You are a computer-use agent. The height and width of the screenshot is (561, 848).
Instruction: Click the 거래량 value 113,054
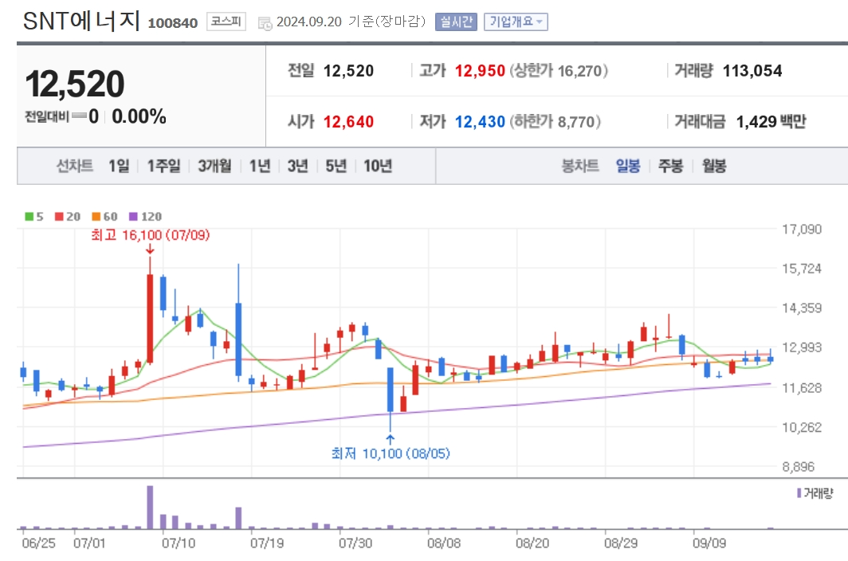point(752,71)
